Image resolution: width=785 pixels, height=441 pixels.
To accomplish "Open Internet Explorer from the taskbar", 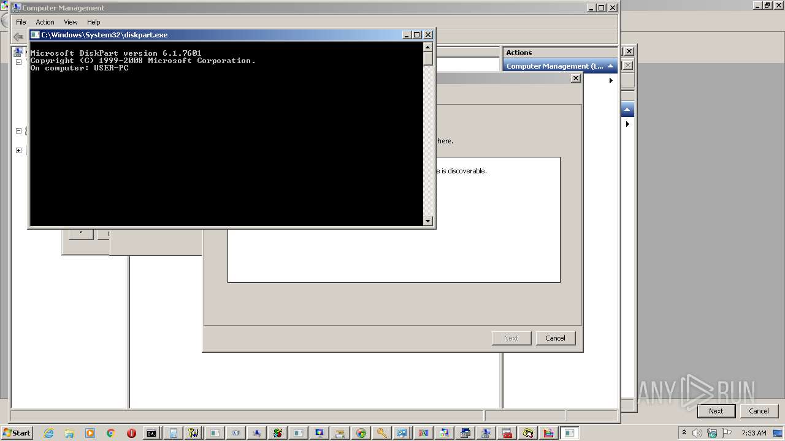I will [48, 433].
